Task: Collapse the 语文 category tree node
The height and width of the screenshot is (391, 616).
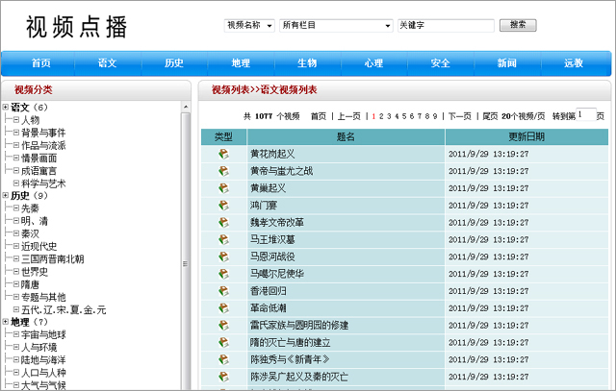Action: click(x=6, y=108)
